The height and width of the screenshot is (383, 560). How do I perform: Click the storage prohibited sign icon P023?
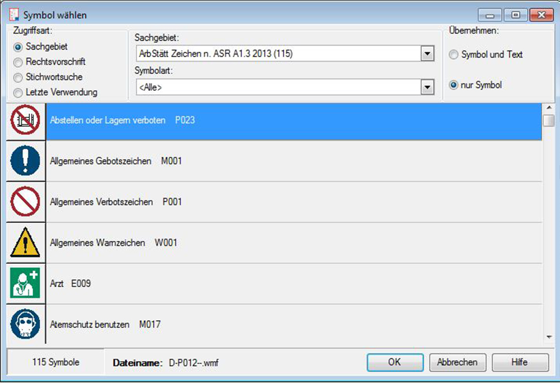click(x=25, y=120)
